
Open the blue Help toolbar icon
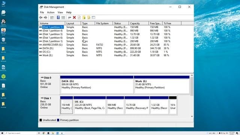[58, 18]
